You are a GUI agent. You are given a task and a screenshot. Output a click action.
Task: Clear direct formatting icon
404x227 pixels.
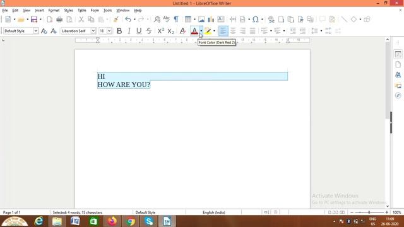182,31
